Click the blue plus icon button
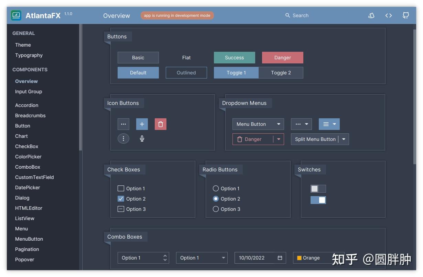The height and width of the screenshot is (277, 423). (142, 124)
